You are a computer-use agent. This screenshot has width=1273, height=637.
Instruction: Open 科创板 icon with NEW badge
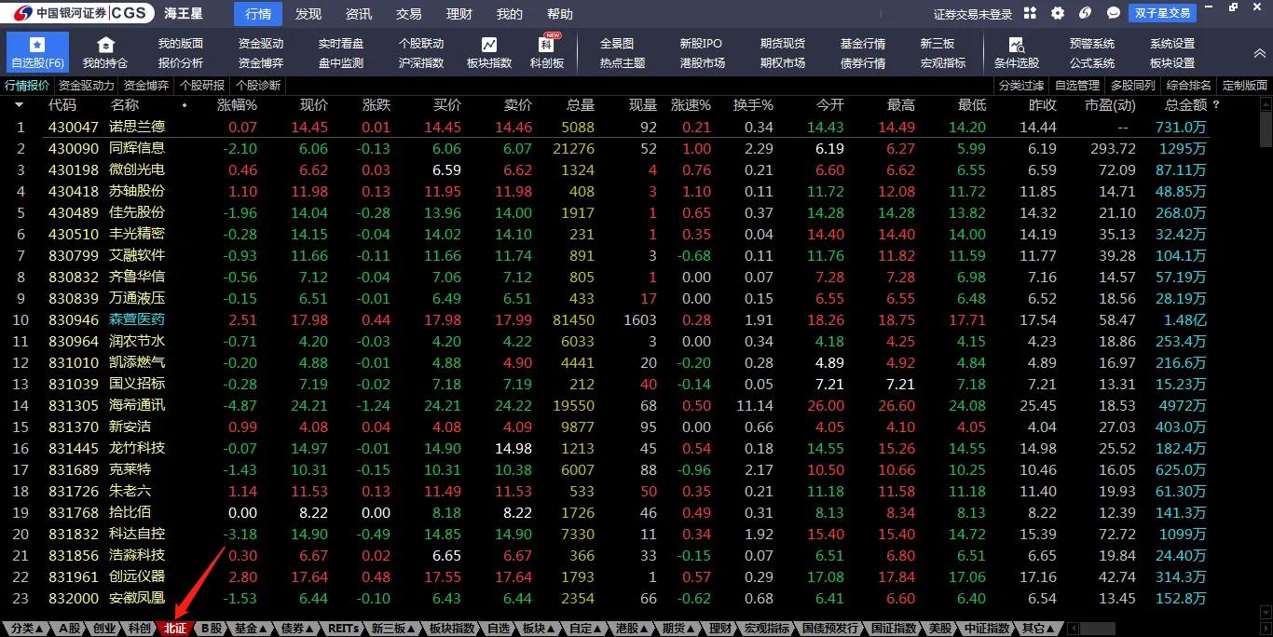coord(547,44)
